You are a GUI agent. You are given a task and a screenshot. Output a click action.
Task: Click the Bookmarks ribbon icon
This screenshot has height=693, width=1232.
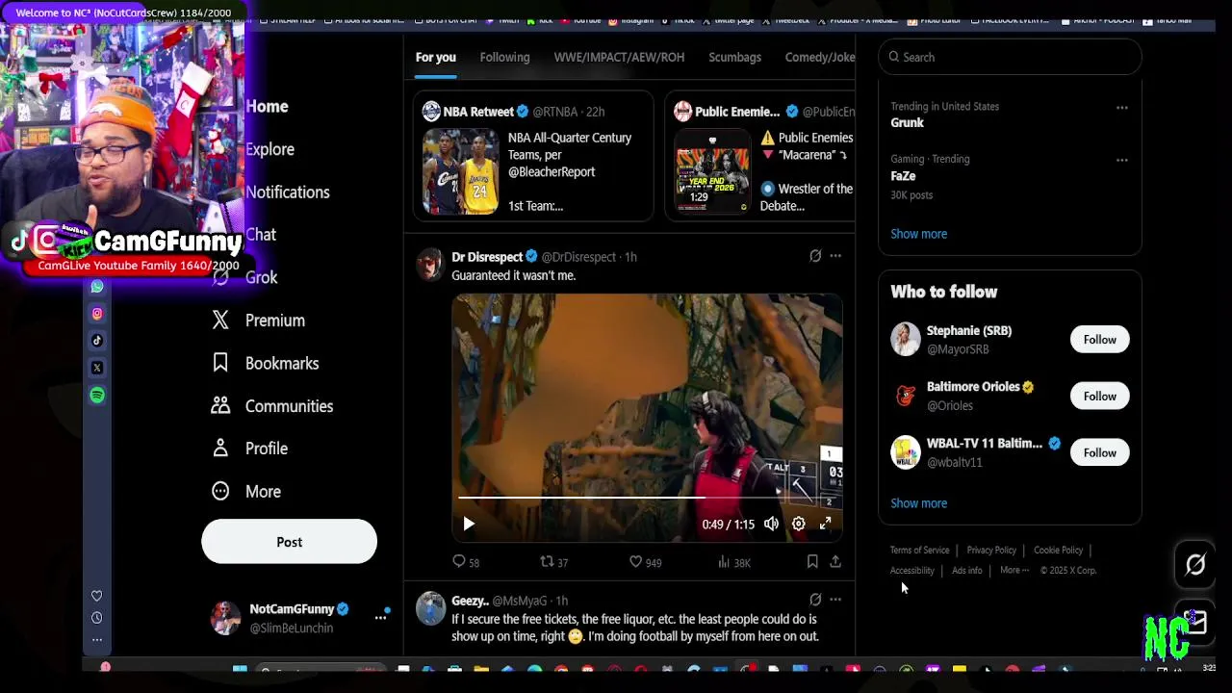pos(220,363)
